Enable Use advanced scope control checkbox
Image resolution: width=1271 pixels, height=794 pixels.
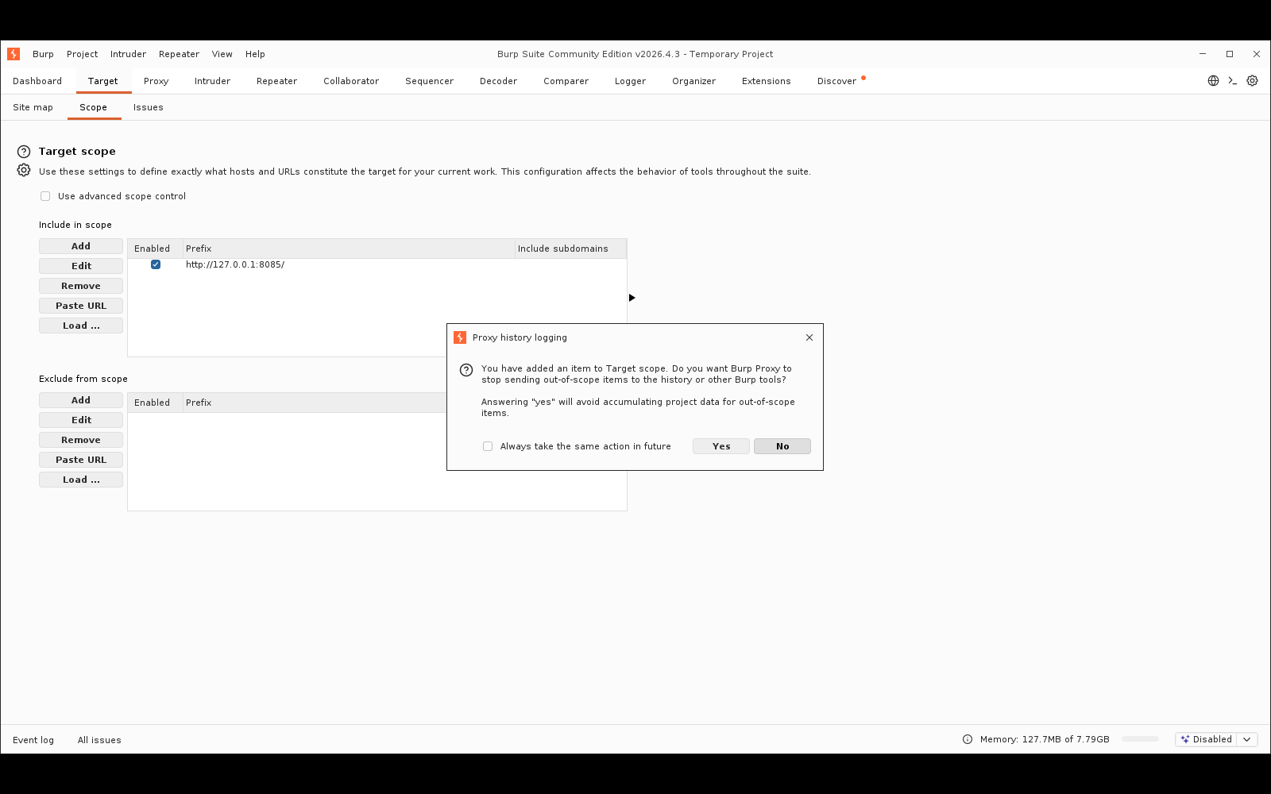[45, 196]
